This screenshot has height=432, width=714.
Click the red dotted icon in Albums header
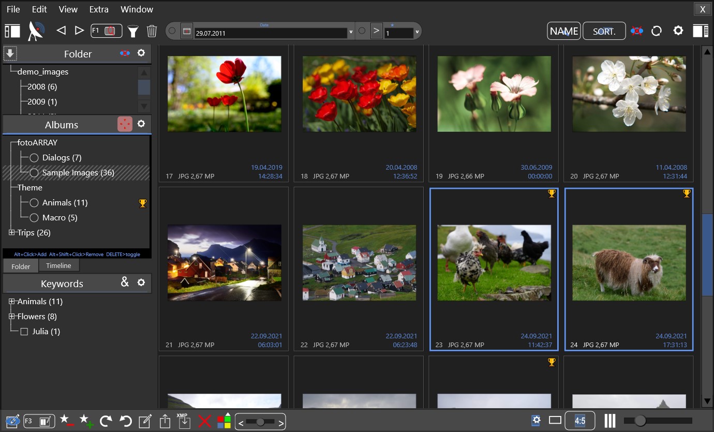coord(125,124)
